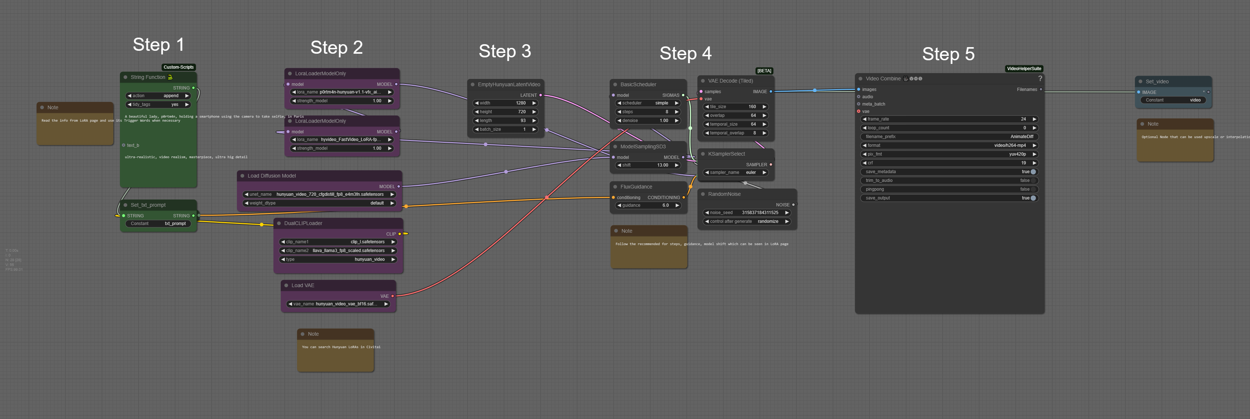The height and width of the screenshot is (419, 1250).
Task: Collapse the VAE Decode (Tiled) node title circle
Action: click(702, 80)
